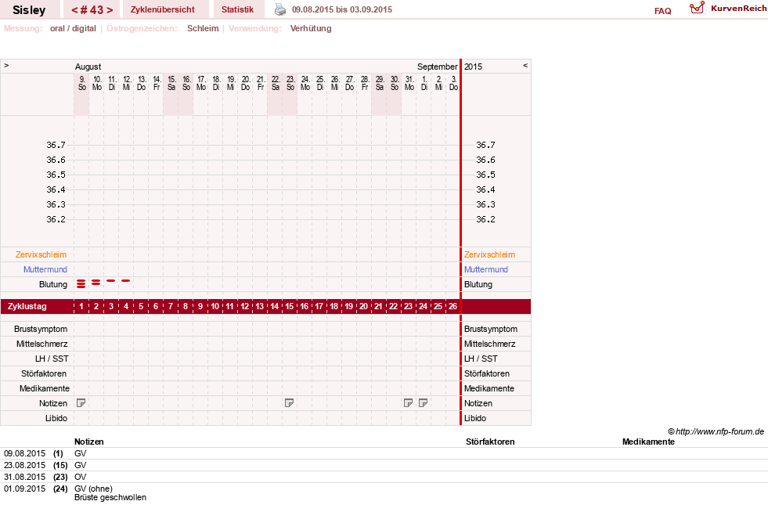This screenshot has height=530, width=768.
Task: Click the note text 'Brüste geschwollen'
Action: point(110,498)
